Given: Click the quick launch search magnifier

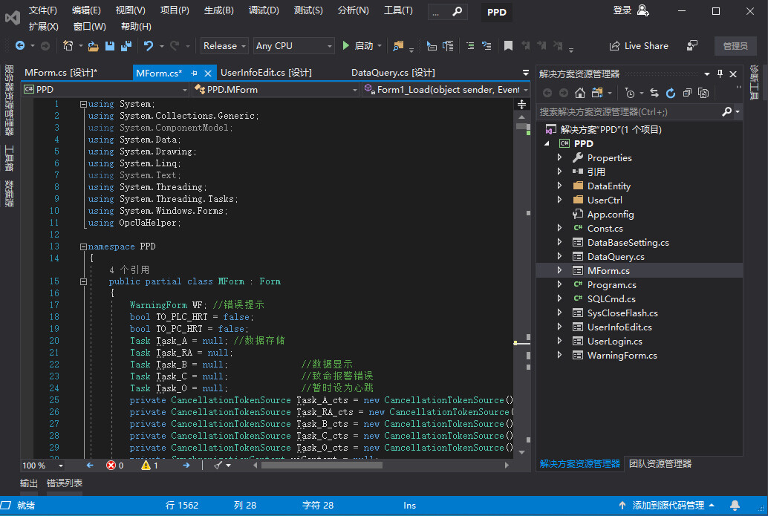Looking at the screenshot, I should [457, 11].
